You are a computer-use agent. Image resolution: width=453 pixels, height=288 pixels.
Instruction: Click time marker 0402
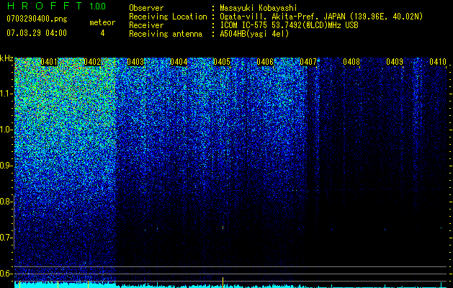[x=92, y=62]
